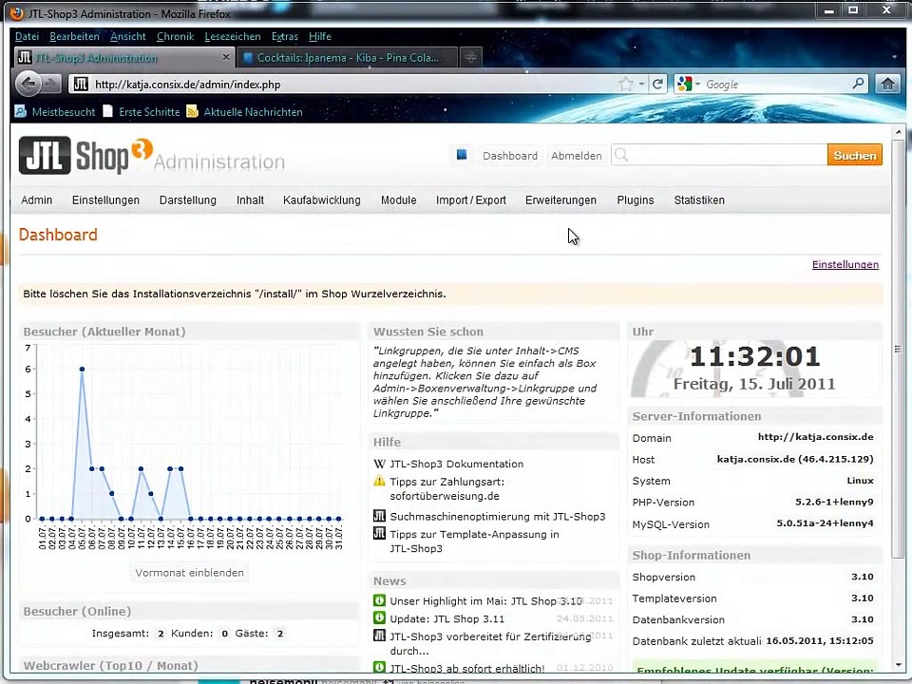Click the Meistbesucht bookmark icon
Image resolution: width=912 pixels, height=684 pixels.
click(21, 111)
